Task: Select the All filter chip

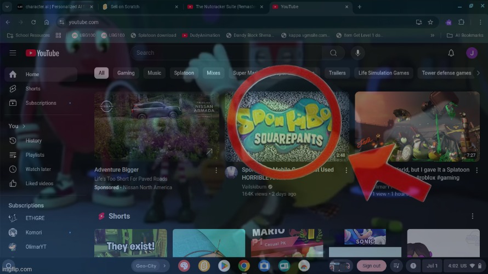Action: click(101, 73)
